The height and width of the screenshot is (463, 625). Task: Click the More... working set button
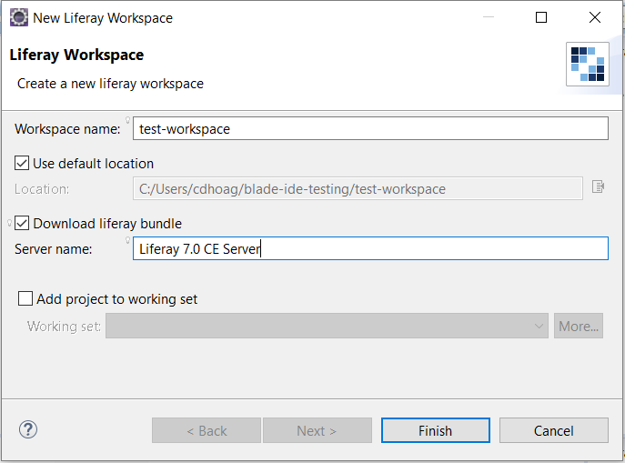[x=579, y=326]
